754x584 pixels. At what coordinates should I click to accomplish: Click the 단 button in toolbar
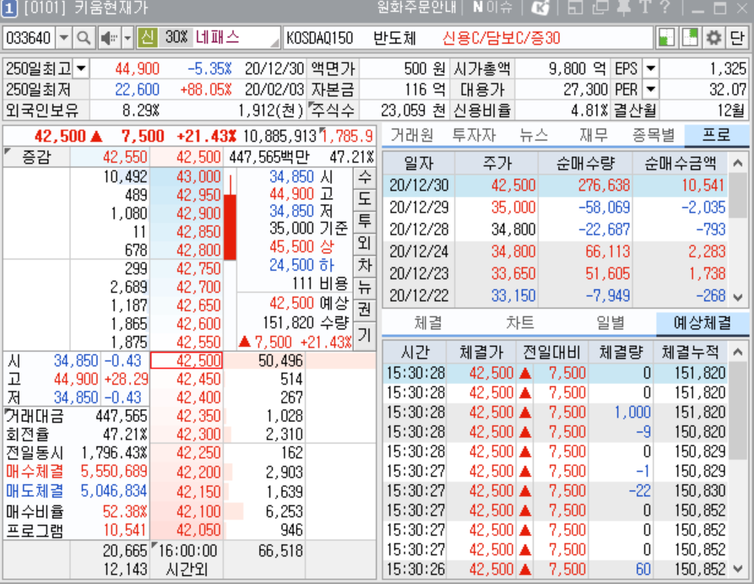coord(737,38)
